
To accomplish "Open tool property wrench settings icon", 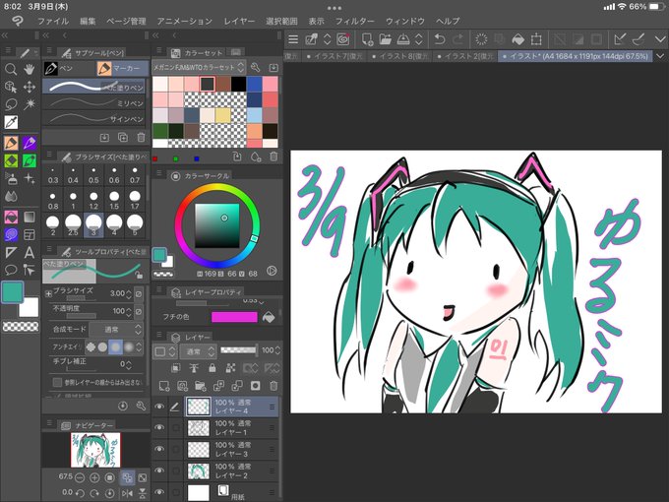I will tap(141, 406).
